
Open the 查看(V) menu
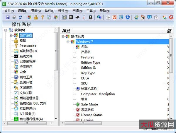click(x=36, y=11)
